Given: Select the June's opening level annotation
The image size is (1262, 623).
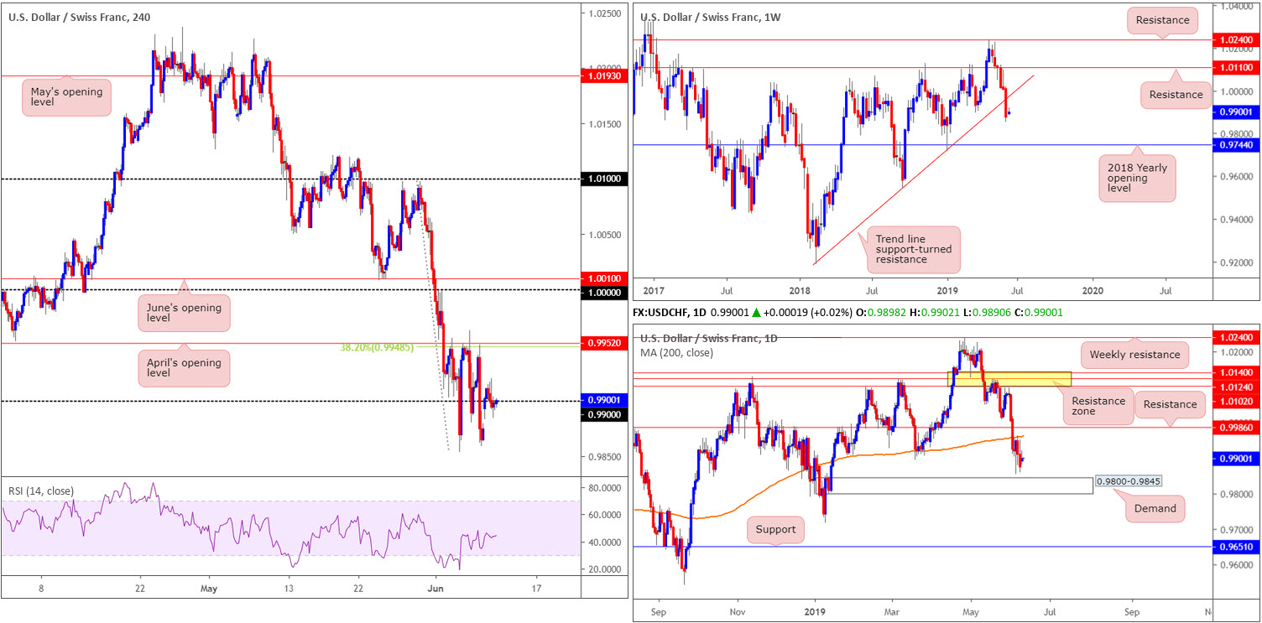Looking at the screenshot, I should 183,311.
